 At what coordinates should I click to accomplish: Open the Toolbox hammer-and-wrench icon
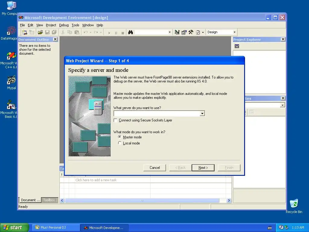191,32
